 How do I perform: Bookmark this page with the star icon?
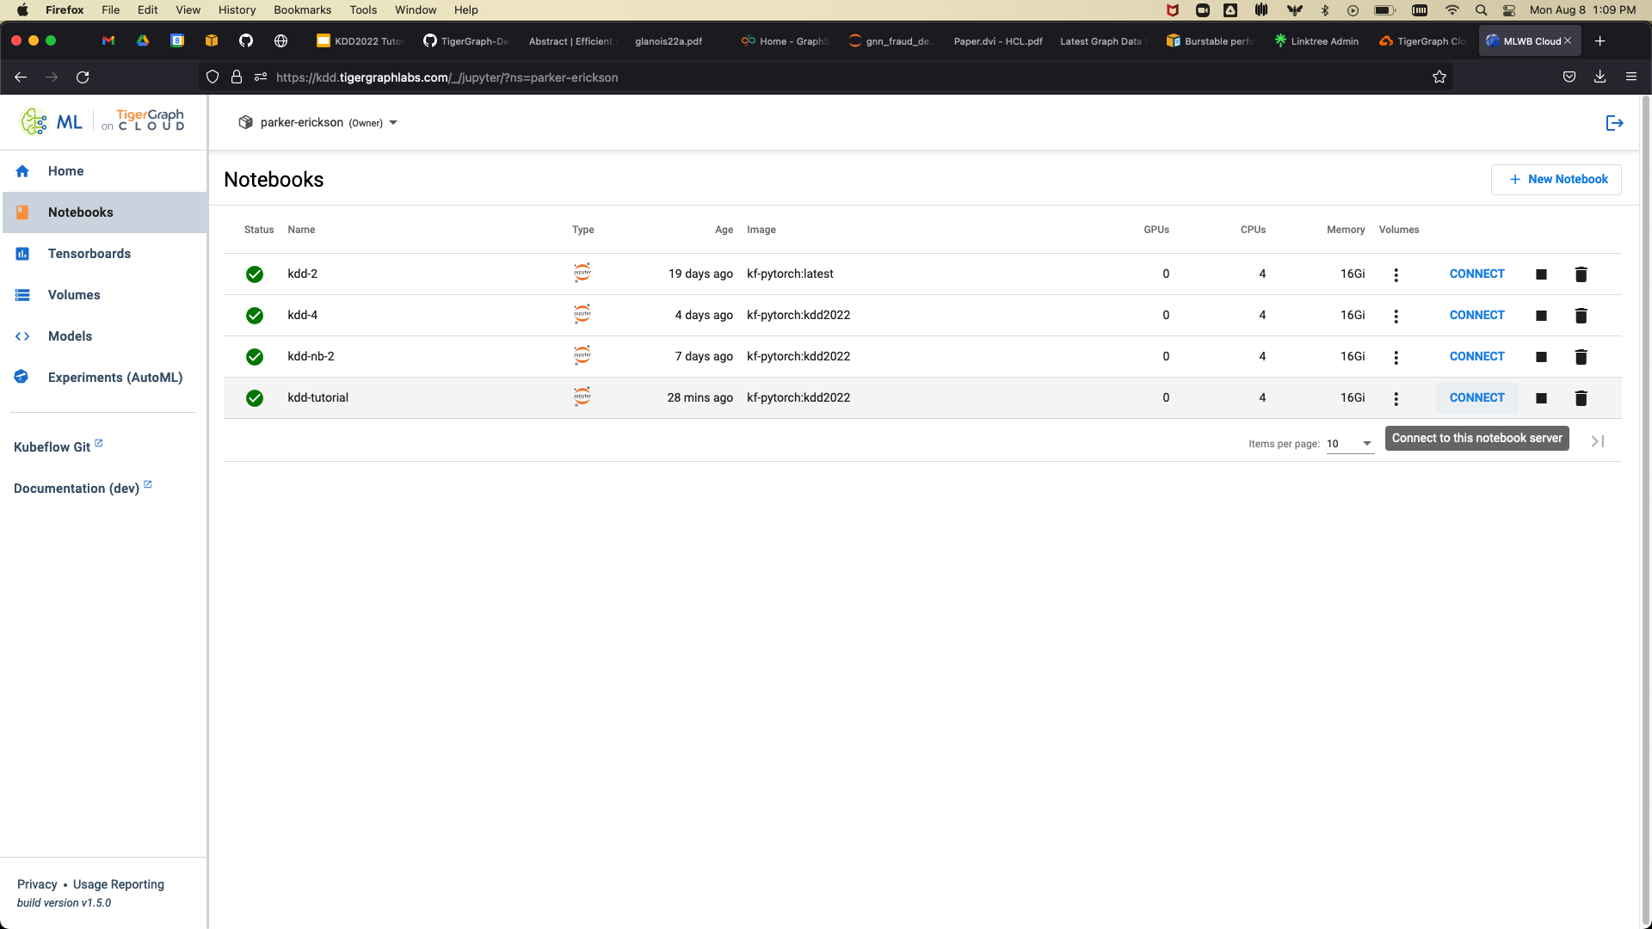(1439, 77)
